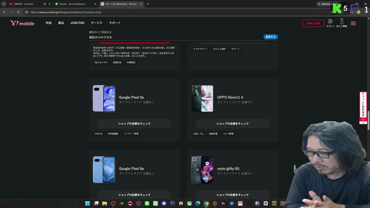This screenshot has width=370, height=208.
Task: Select the 洗えるスマホ tag
Action: pos(101,62)
